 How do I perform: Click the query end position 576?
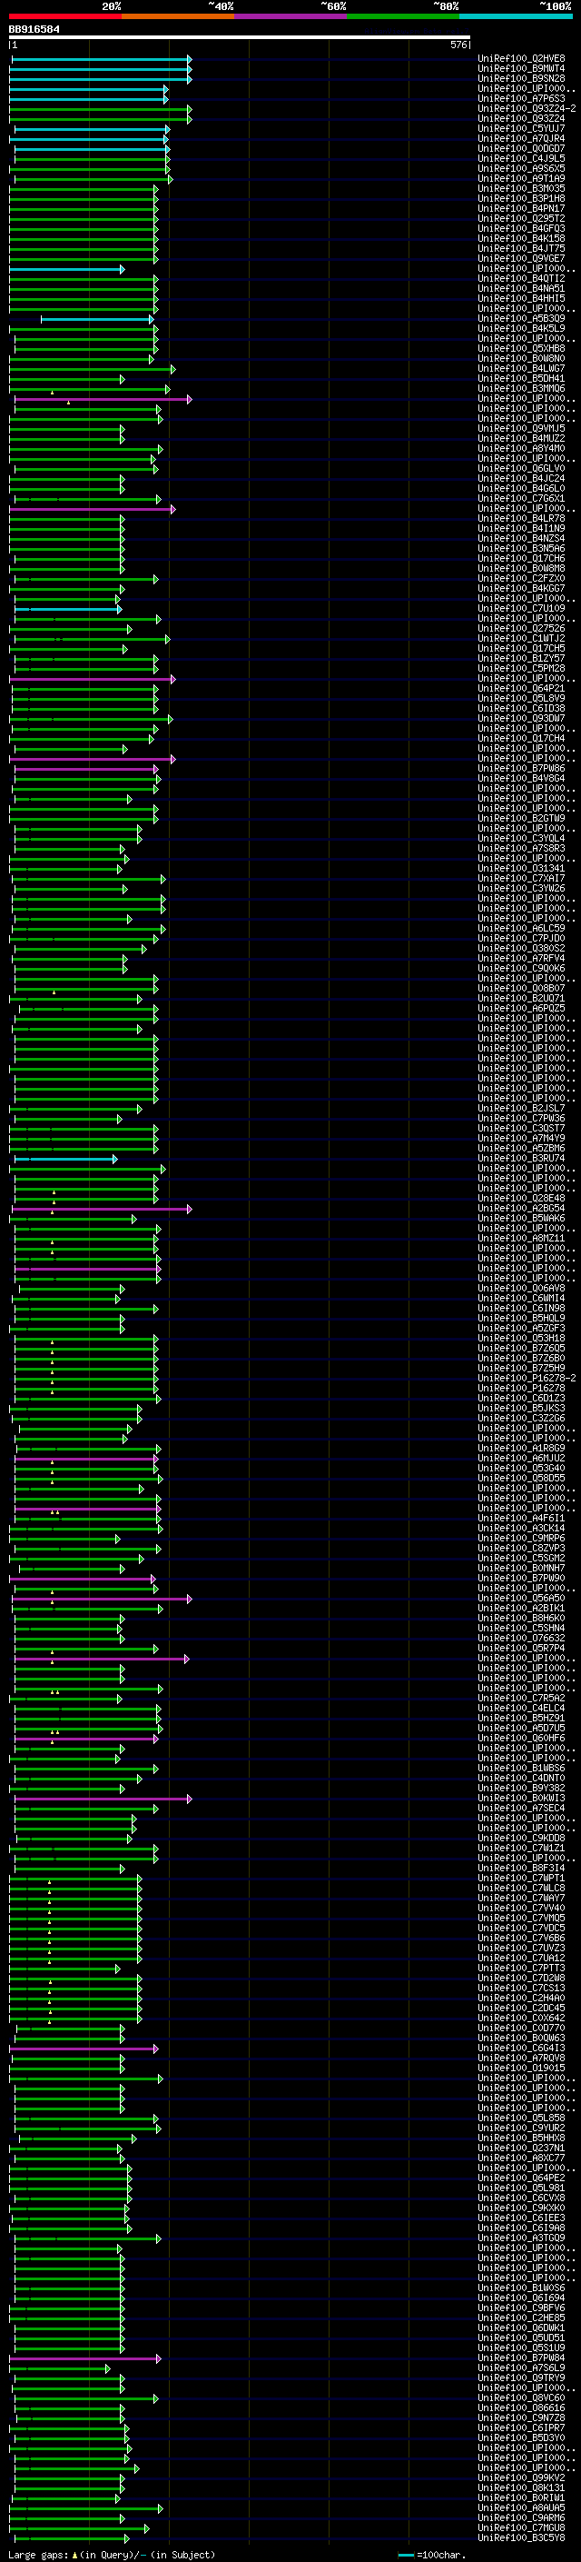coord(458,45)
